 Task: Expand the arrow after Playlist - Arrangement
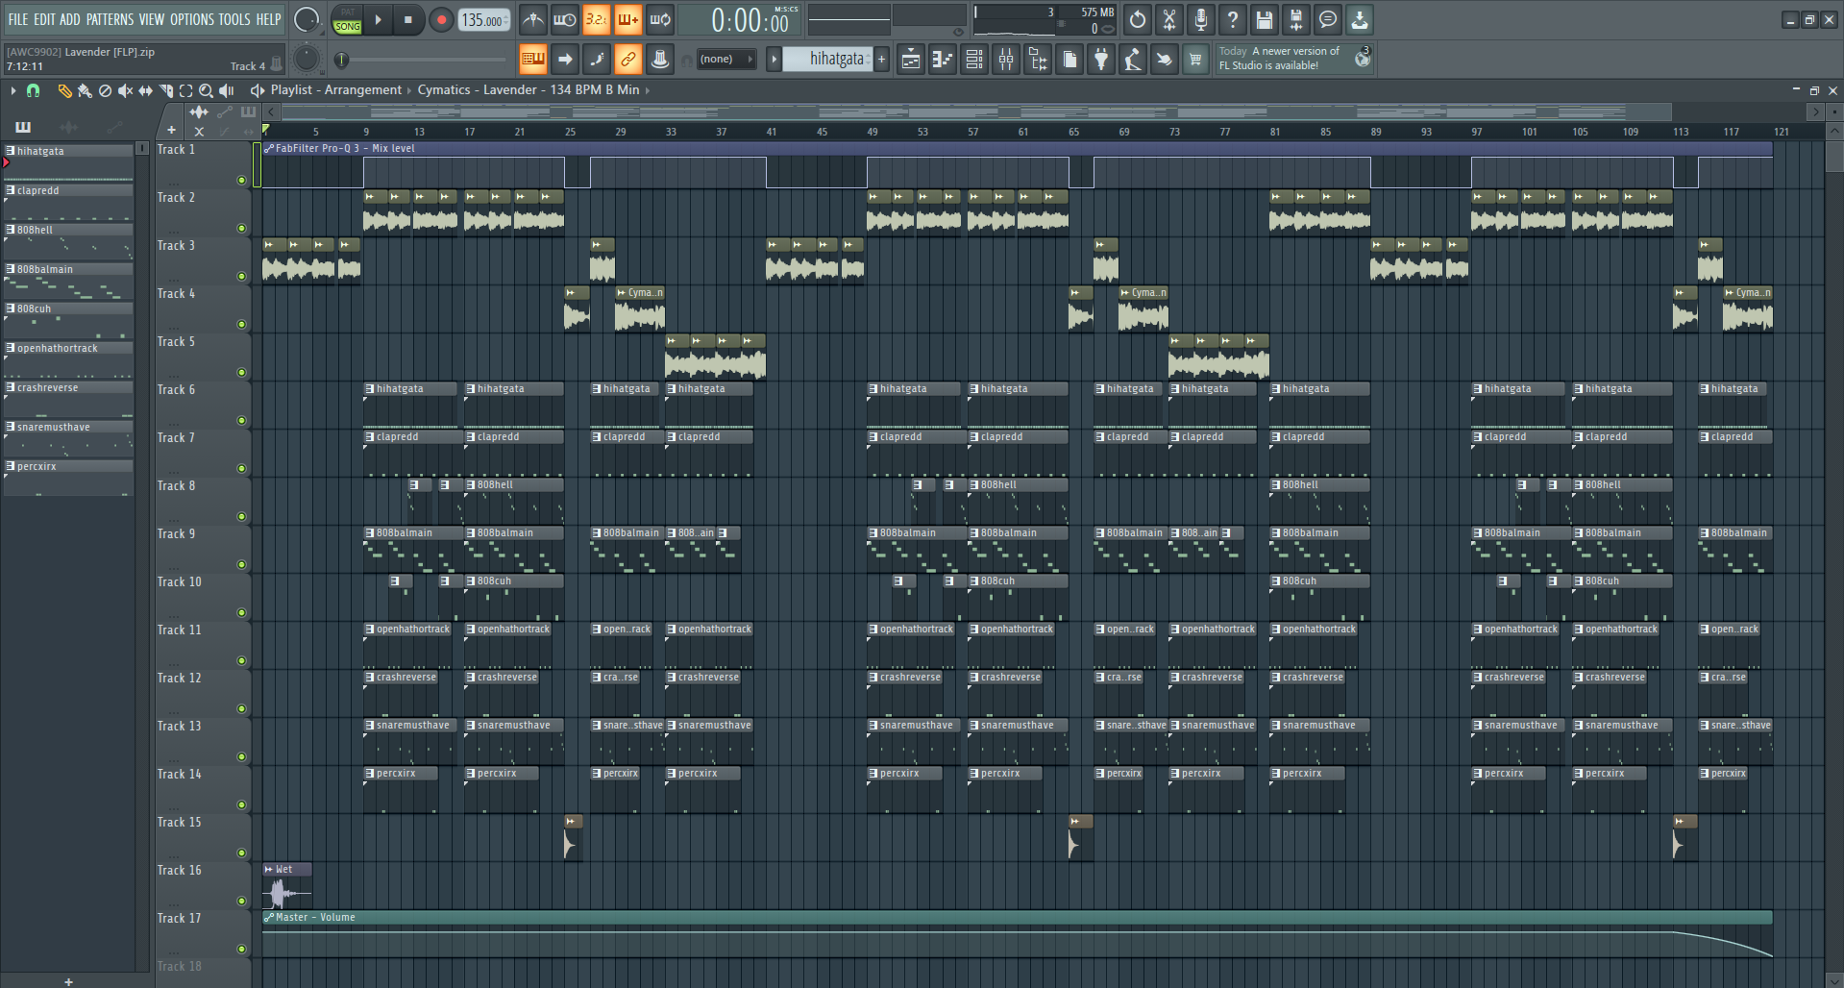click(x=409, y=90)
